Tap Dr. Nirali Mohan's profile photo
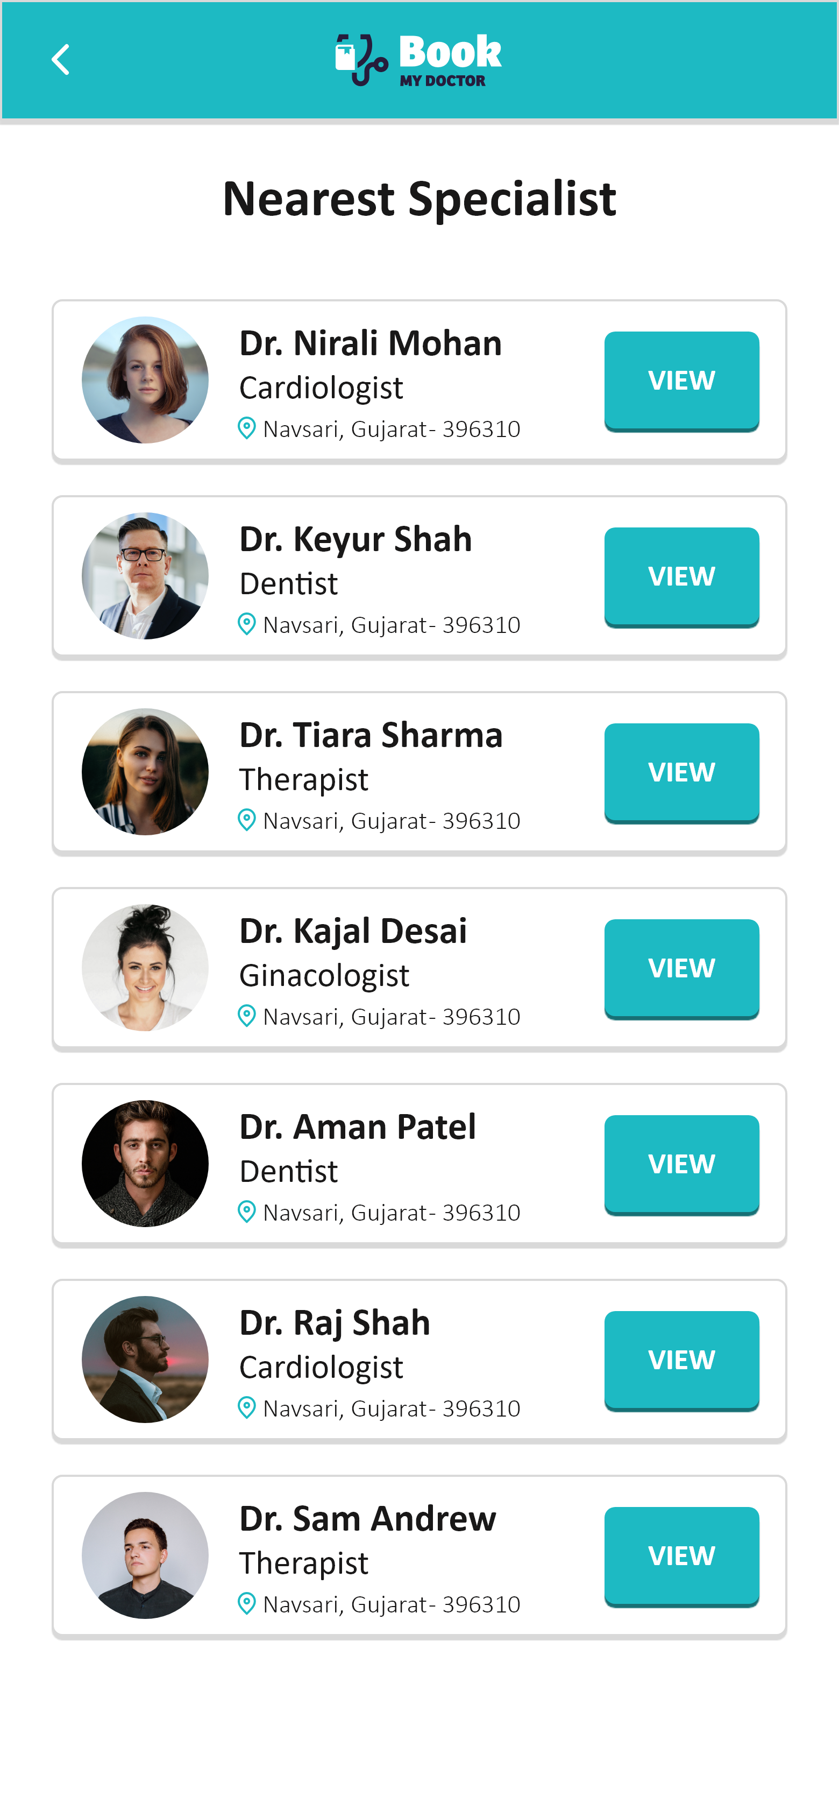The image size is (839, 1817). click(145, 380)
